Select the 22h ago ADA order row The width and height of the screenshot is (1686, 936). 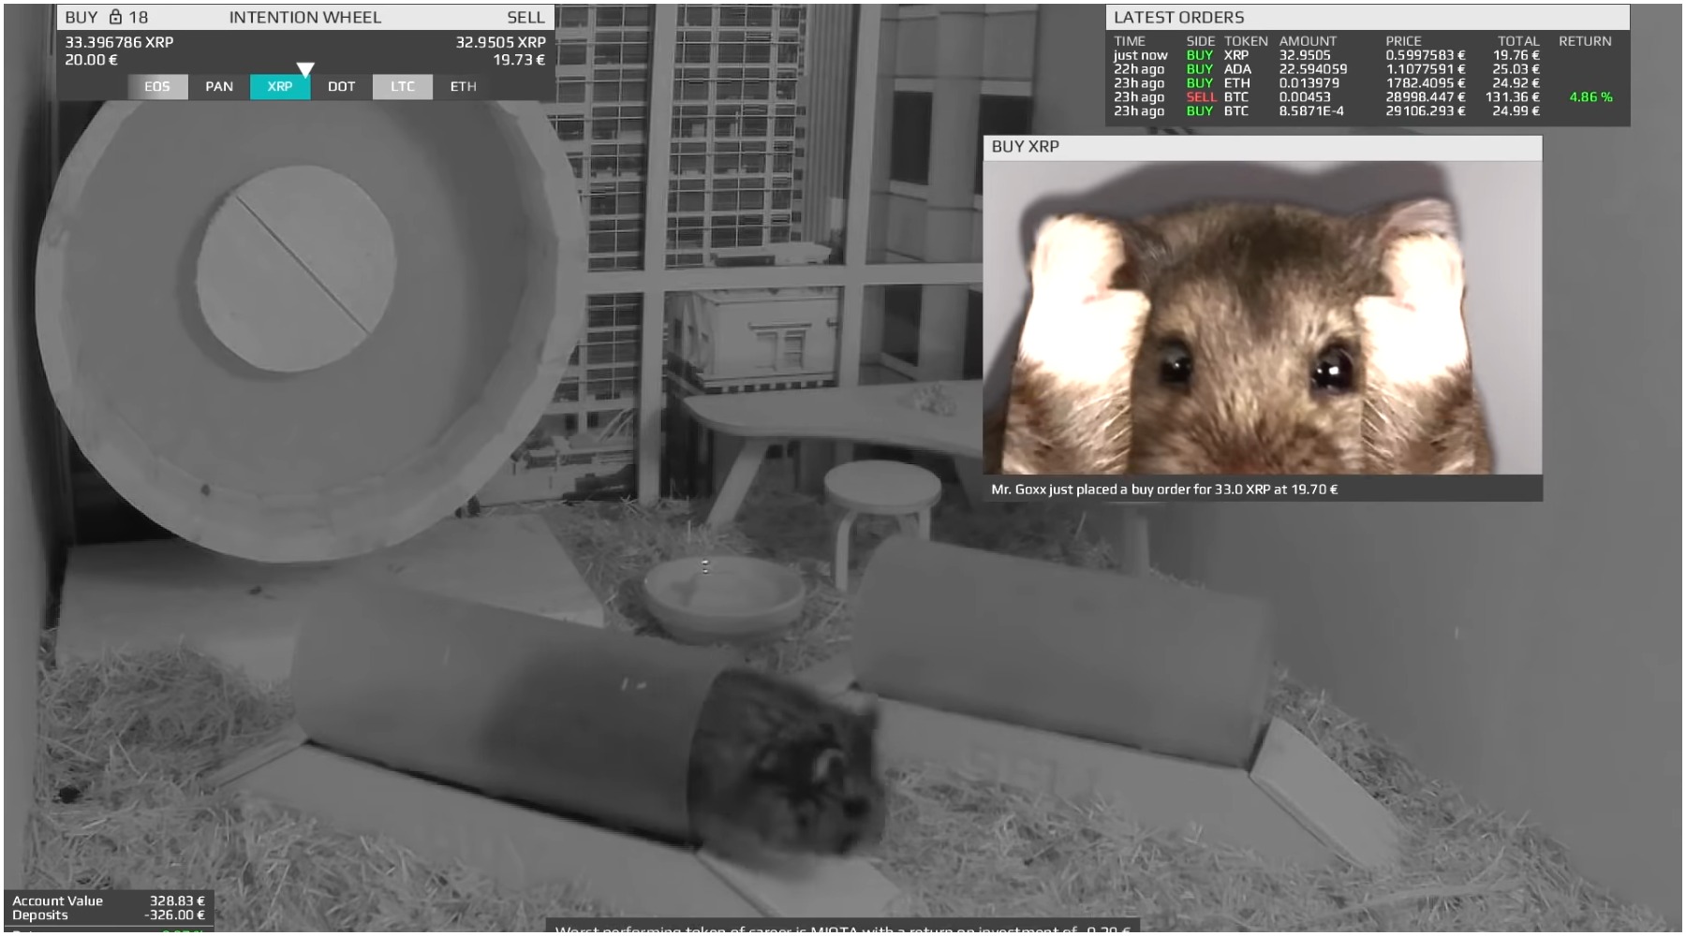[1325, 69]
